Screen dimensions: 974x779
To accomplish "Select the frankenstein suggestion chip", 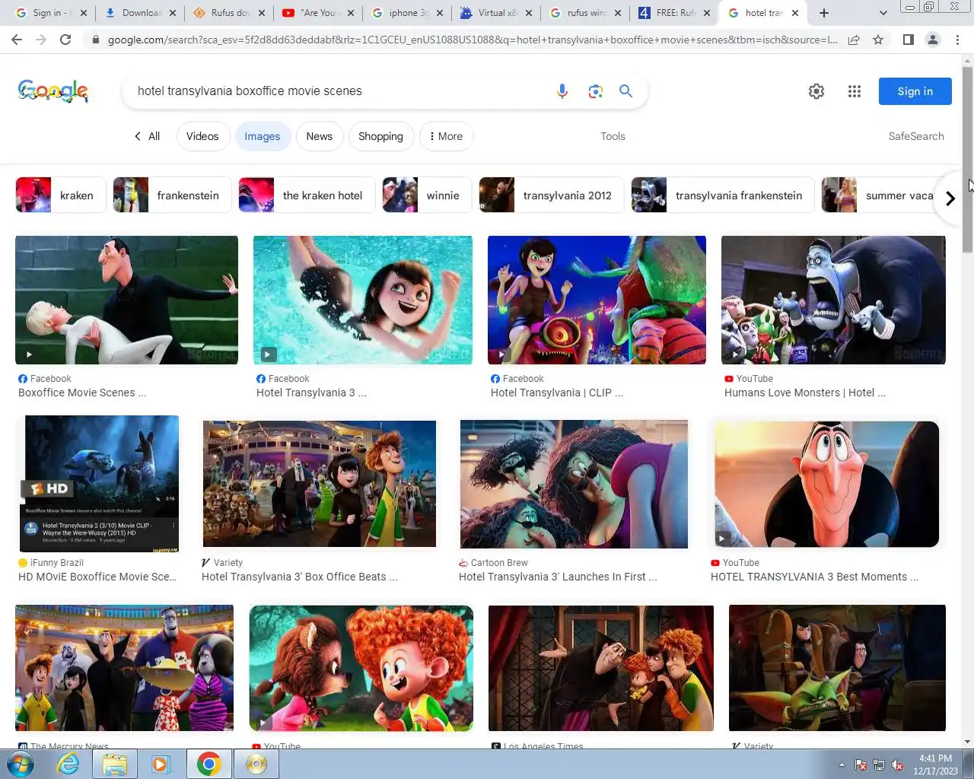I will [x=172, y=196].
